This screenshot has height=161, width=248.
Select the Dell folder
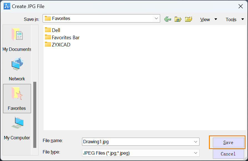click(x=53, y=30)
